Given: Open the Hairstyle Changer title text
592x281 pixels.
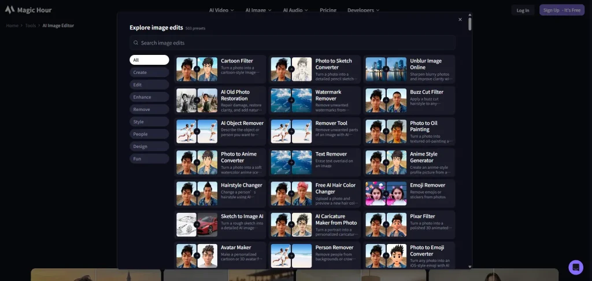Looking at the screenshot, I should [242, 185].
